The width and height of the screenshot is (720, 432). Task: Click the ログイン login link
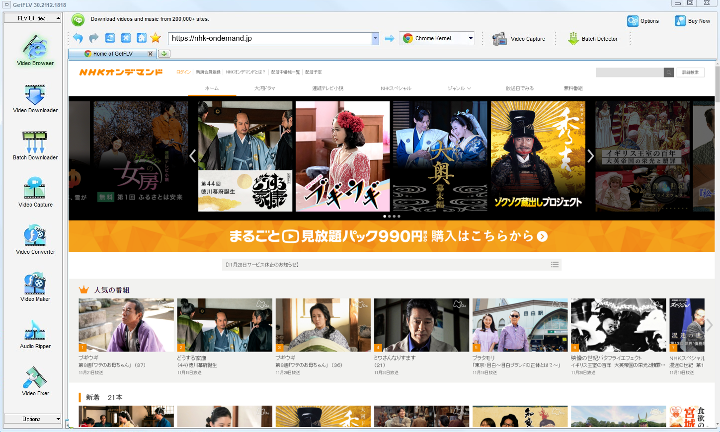point(183,72)
